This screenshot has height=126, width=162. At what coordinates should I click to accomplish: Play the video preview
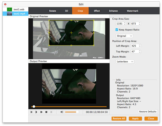(x=36, y=112)
